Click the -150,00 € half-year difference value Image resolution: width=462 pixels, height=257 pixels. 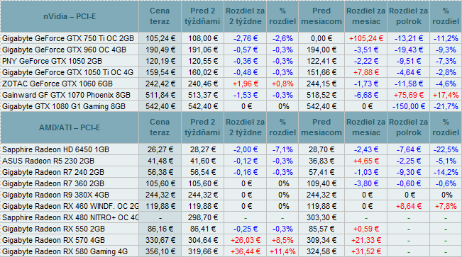pyautogui.click(x=408, y=106)
